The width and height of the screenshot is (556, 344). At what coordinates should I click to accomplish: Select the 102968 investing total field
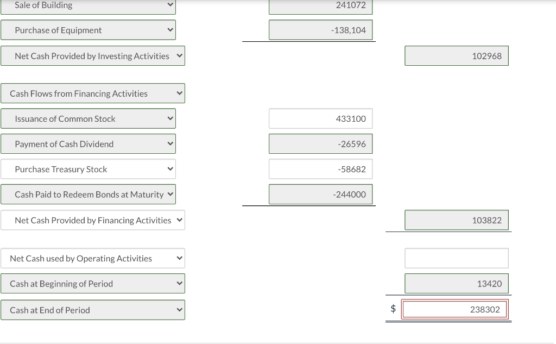(x=456, y=55)
